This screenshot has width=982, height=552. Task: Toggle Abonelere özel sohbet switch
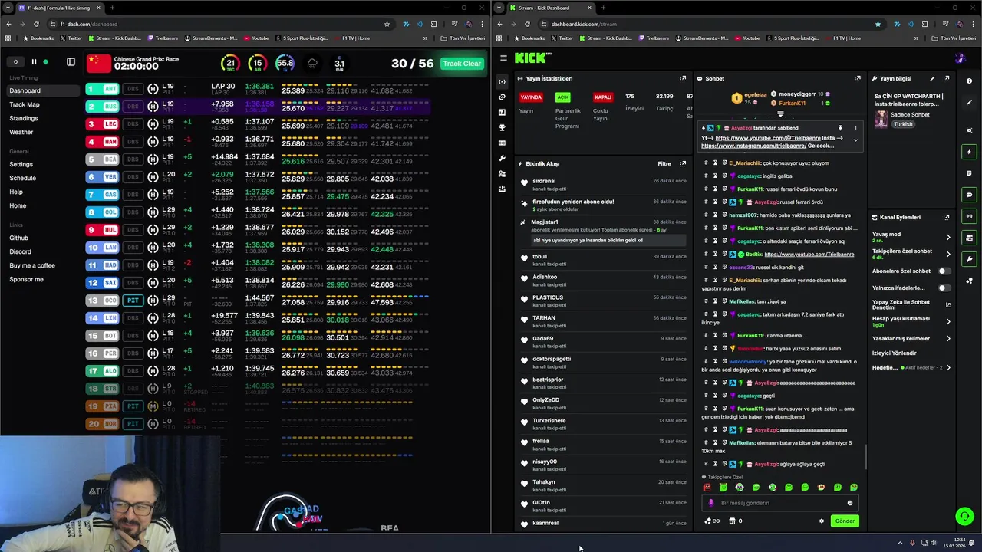pos(944,271)
